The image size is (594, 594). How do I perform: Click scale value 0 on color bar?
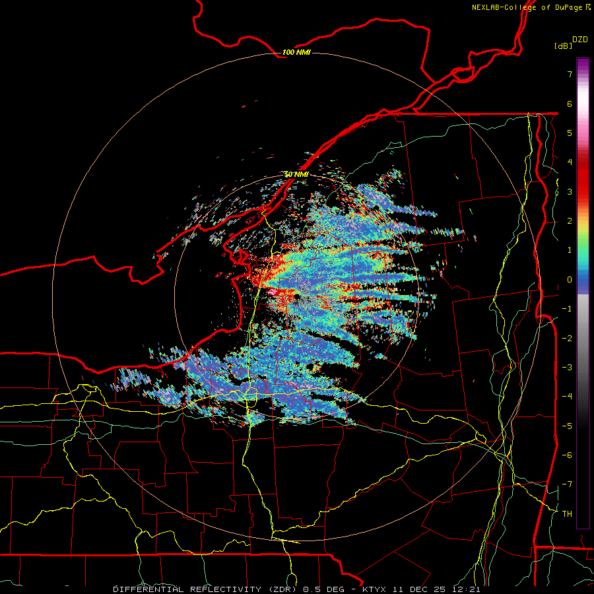click(570, 280)
